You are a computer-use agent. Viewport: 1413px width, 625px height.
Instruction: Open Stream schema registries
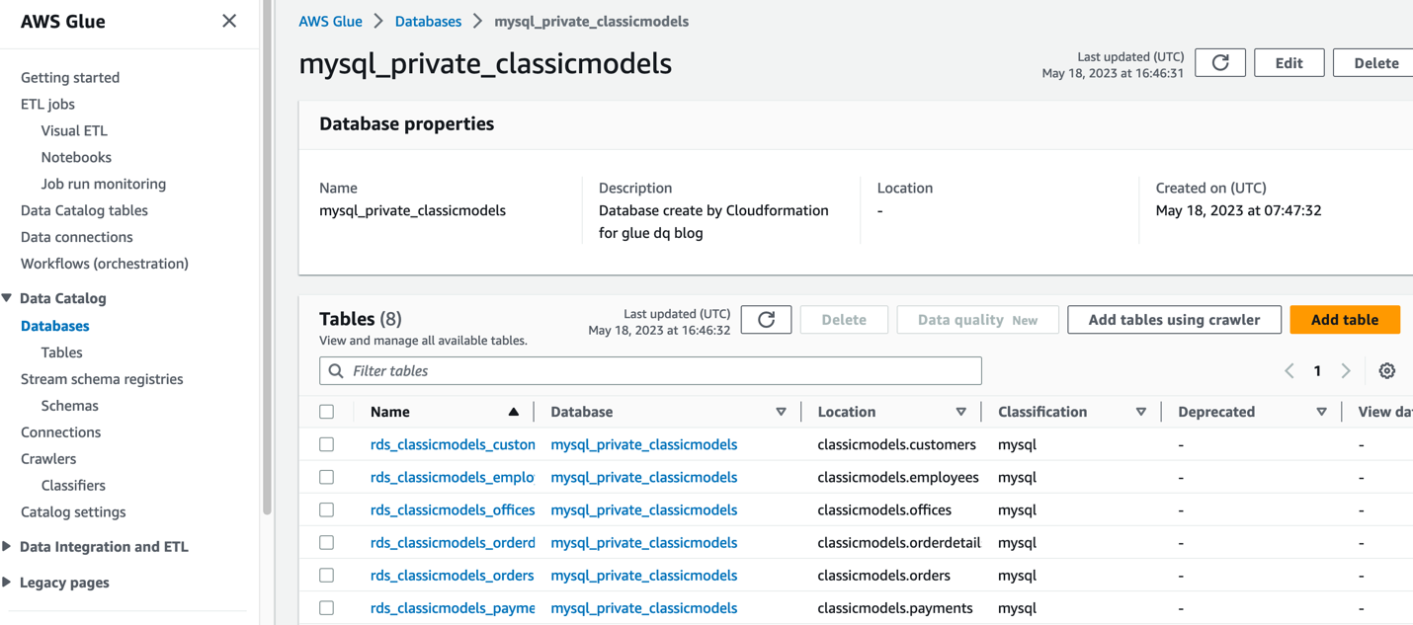point(102,379)
